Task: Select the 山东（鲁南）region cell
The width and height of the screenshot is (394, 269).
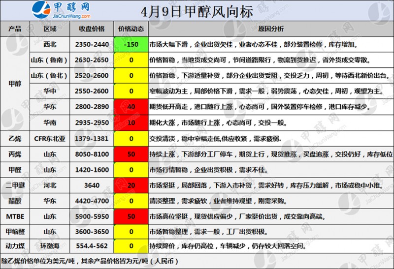Action: point(50,60)
